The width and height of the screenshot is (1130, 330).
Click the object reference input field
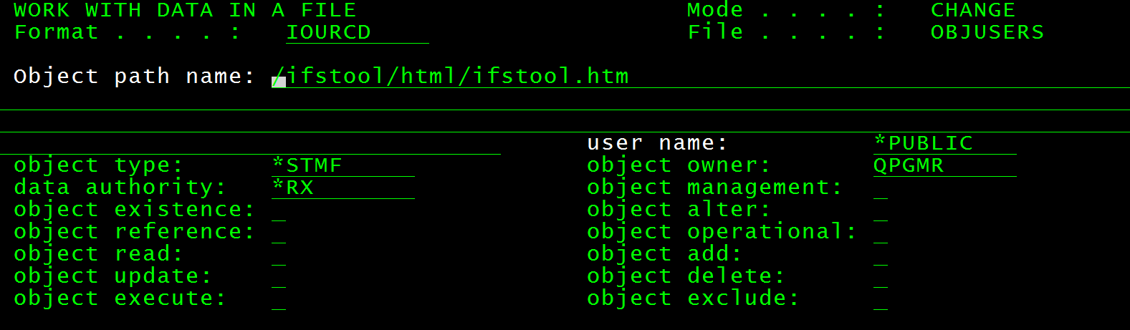(279, 232)
